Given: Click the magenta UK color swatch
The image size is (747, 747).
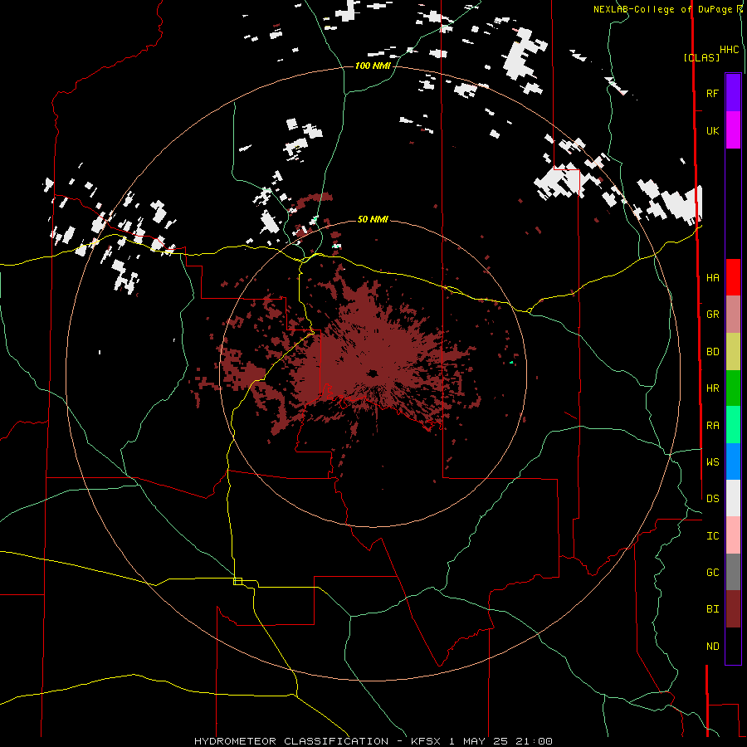Looking at the screenshot, I should tap(733, 130).
